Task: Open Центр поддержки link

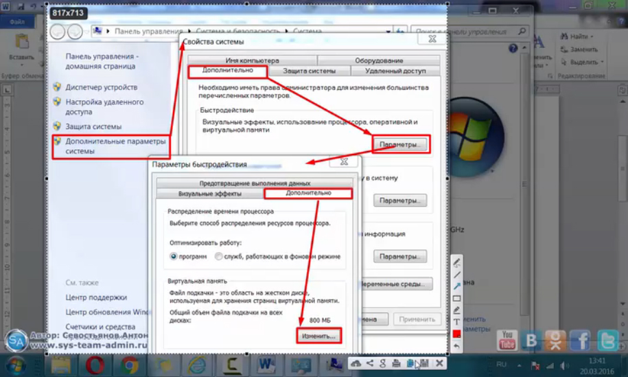Action: click(x=96, y=297)
